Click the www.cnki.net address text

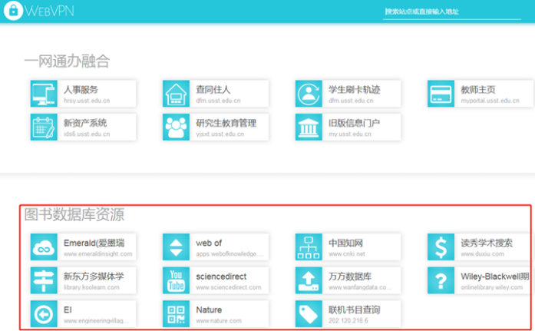pyautogui.click(x=347, y=254)
